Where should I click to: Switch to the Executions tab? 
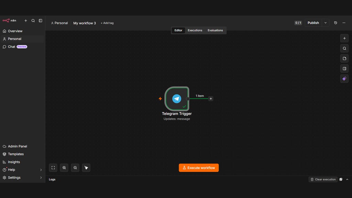(195, 30)
